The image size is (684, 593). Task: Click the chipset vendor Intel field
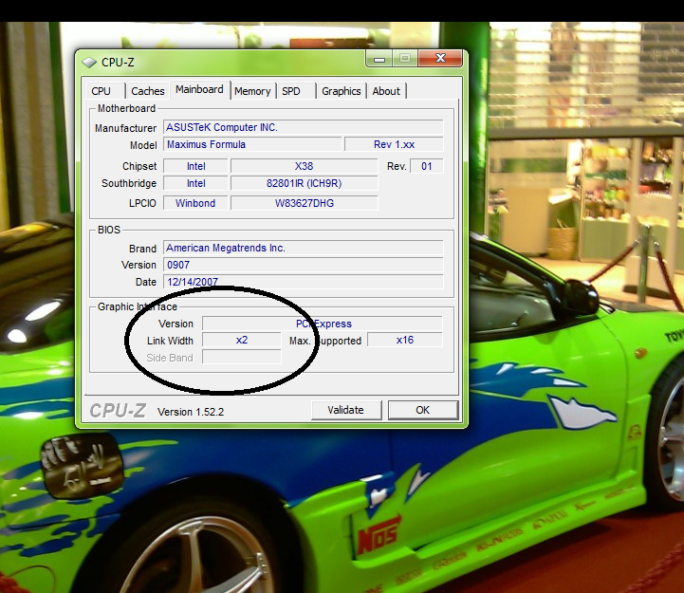195,166
